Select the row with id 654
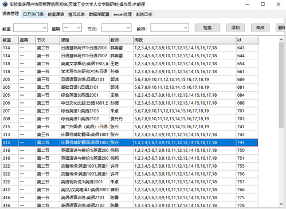Image resolution: width=286 pixels, height=209 pixels. click(130, 64)
